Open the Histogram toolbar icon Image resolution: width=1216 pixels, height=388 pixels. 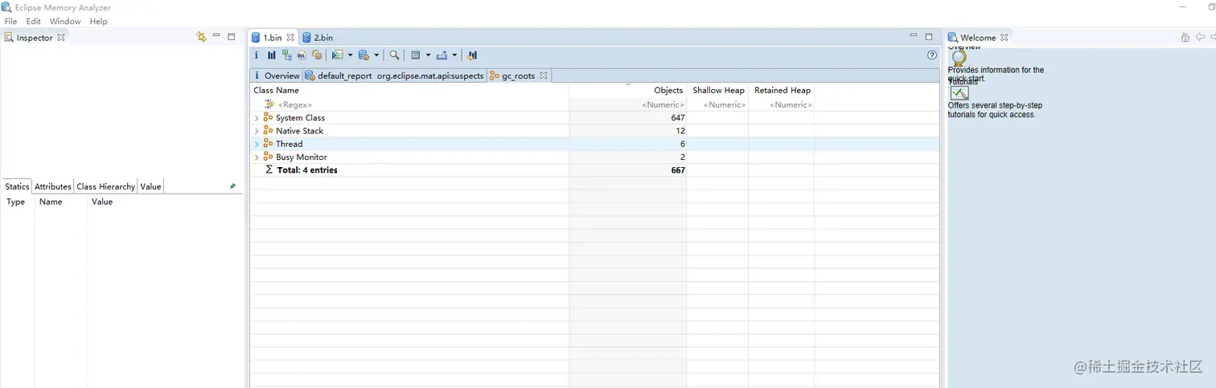271,55
